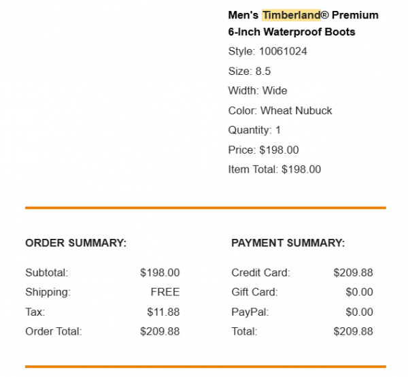Select the Item Total: $198.00 line
408x377 pixels.
pyautogui.click(x=274, y=169)
